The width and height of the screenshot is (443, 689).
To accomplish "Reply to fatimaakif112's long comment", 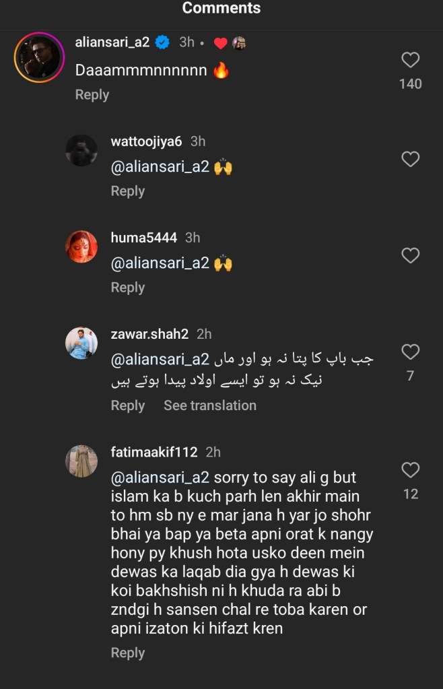I will [128, 653].
